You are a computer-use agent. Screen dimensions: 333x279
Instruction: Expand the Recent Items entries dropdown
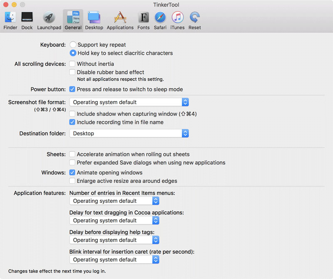[114, 201]
